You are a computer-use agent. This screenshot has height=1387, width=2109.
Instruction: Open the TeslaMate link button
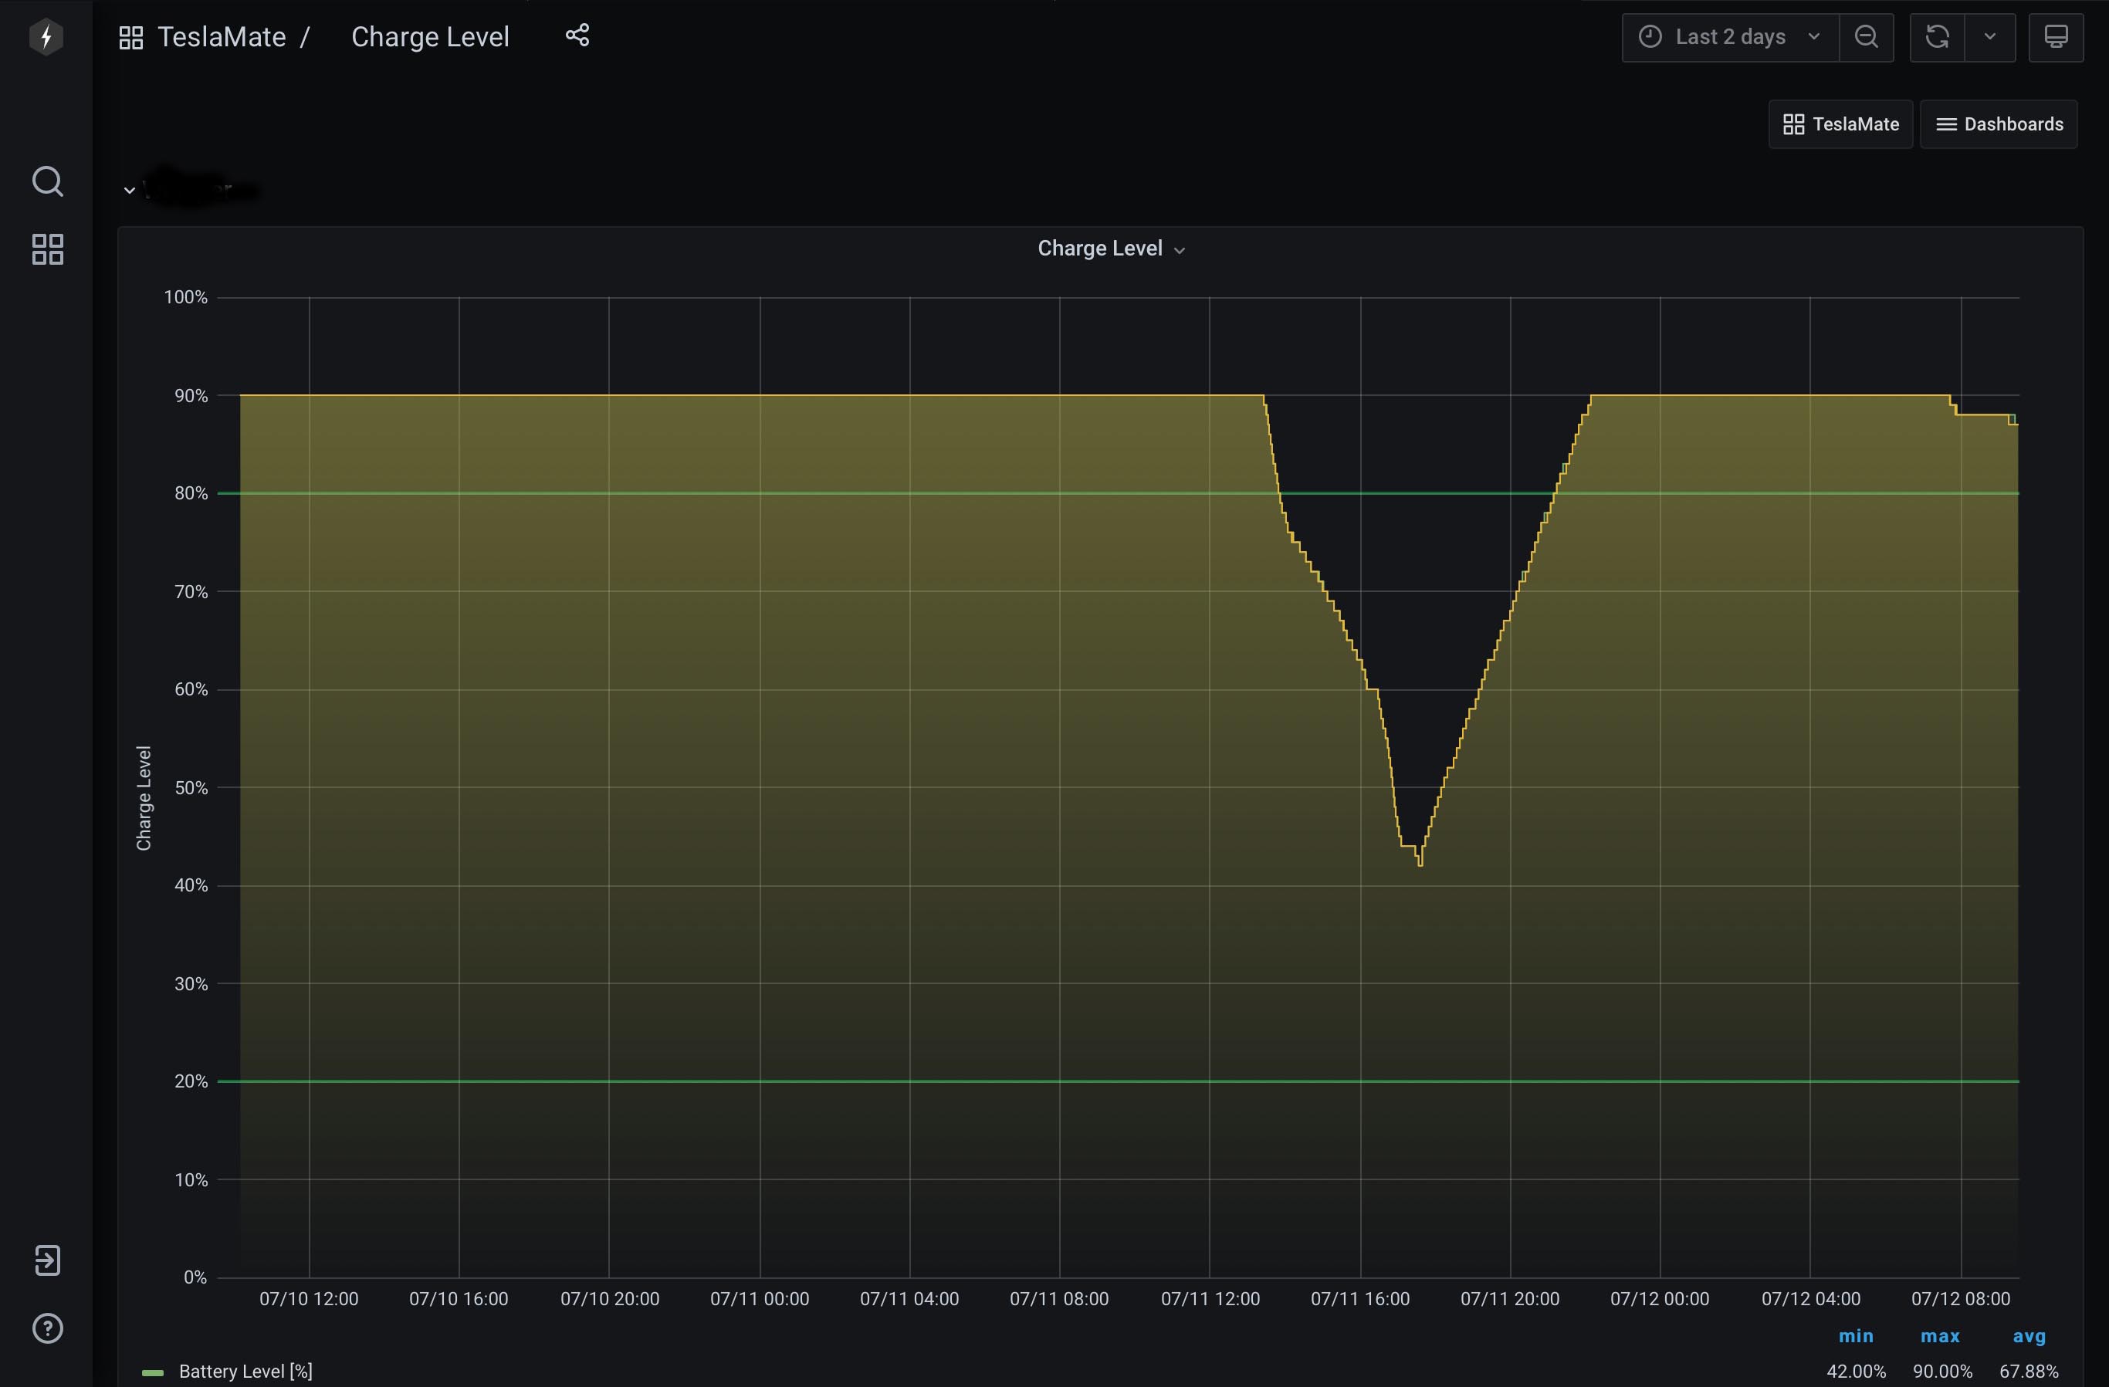click(x=1840, y=124)
